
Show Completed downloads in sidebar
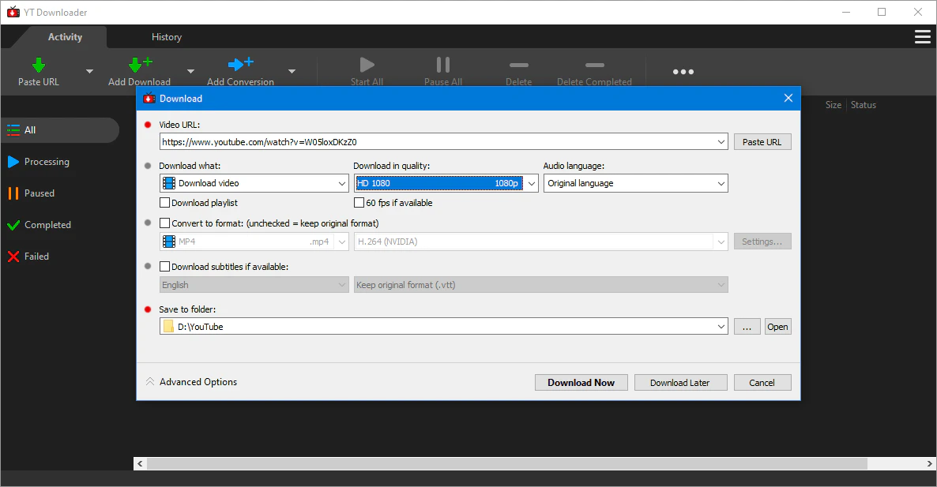47,225
